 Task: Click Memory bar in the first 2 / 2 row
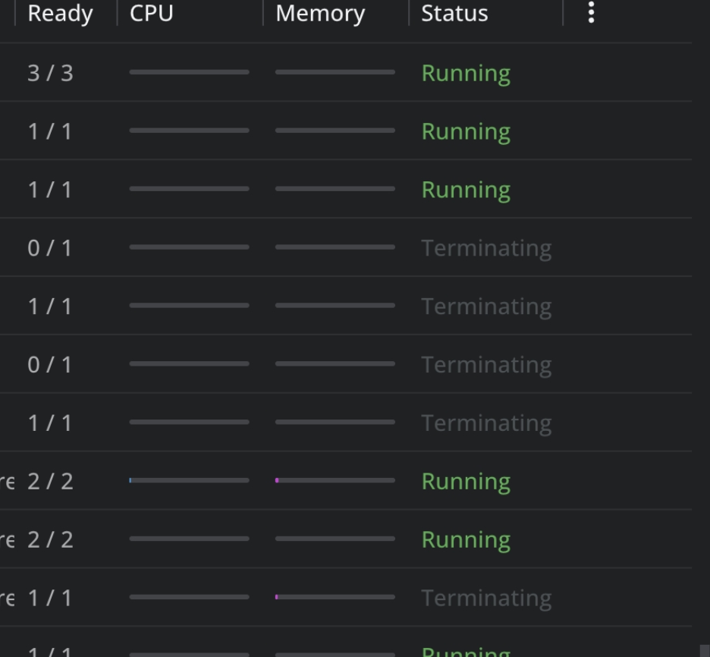point(335,480)
